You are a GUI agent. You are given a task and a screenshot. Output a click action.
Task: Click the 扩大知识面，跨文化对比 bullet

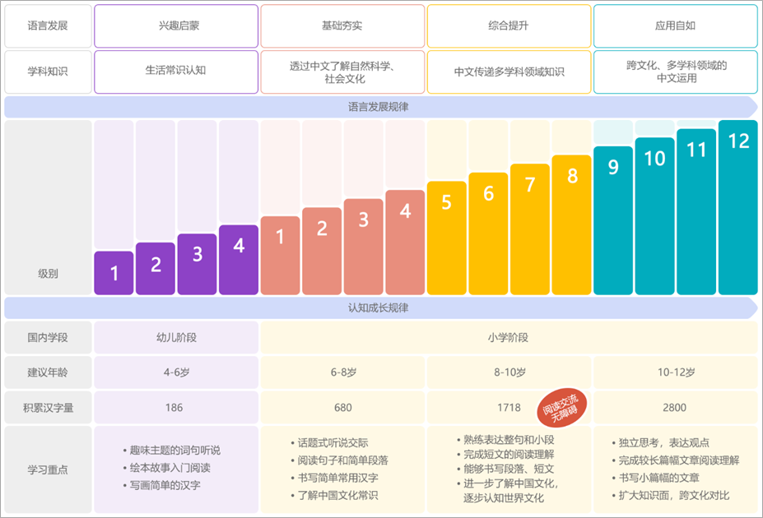click(x=671, y=495)
